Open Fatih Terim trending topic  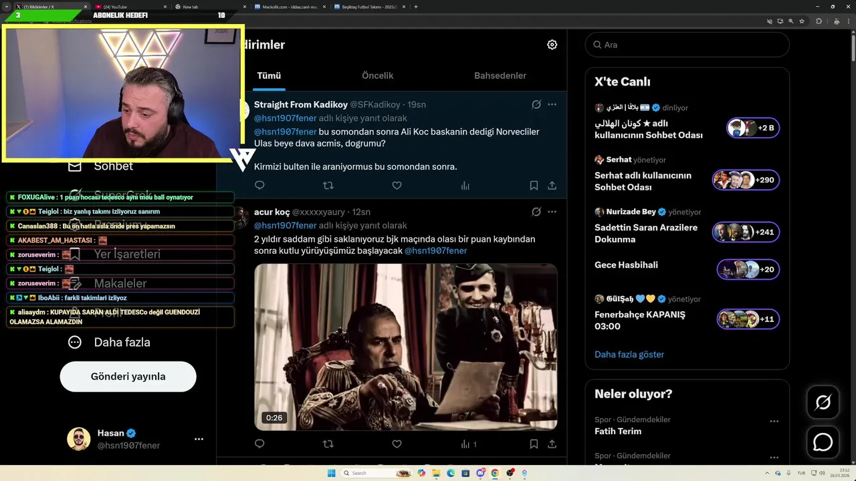(618, 431)
